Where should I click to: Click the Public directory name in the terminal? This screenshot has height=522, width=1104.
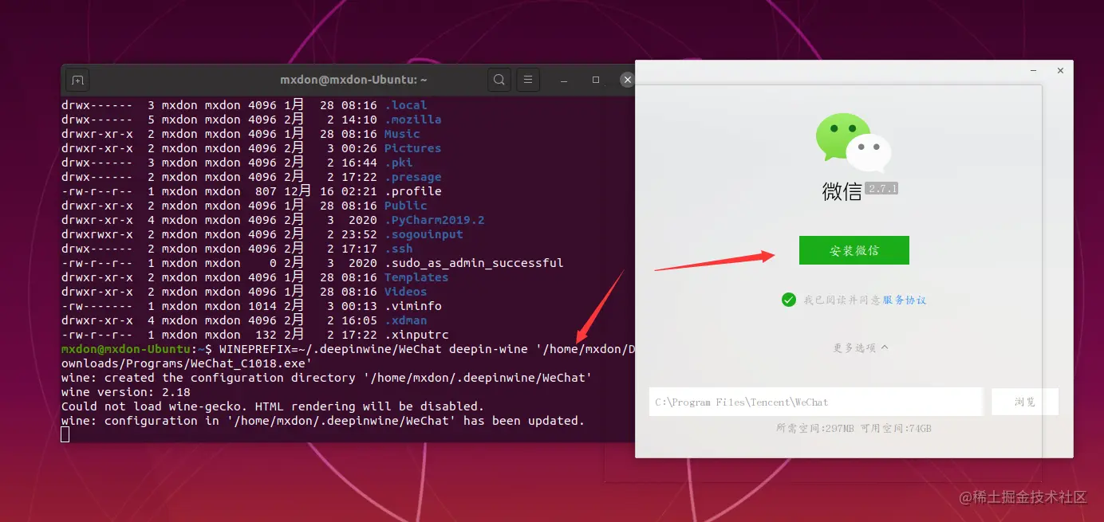tap(406, 206)
